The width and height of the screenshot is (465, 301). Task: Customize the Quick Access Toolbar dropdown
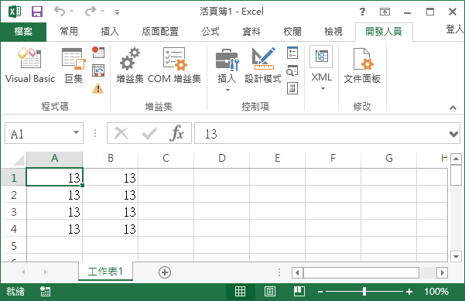pos(118,12)
